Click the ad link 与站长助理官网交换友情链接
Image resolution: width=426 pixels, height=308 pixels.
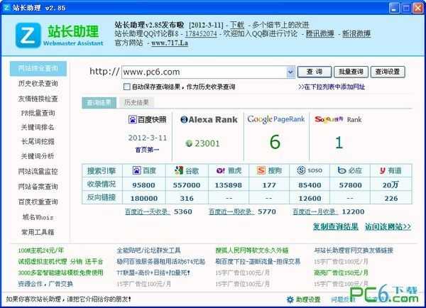(354, 251)
